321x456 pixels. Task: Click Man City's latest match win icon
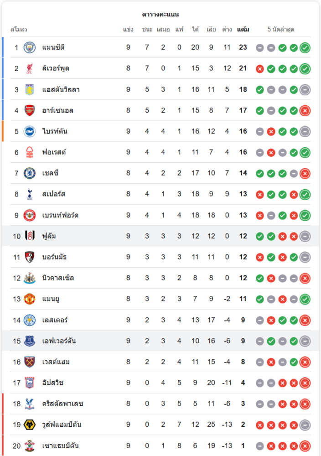tap(305, 47)
